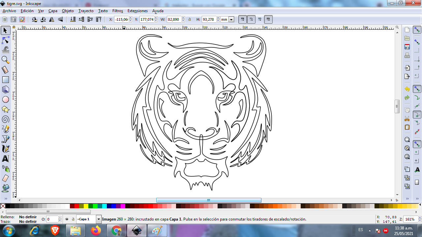Select the Rectangle tool
This screenshot has width=422, height=237.
click(x=5, y=80)
